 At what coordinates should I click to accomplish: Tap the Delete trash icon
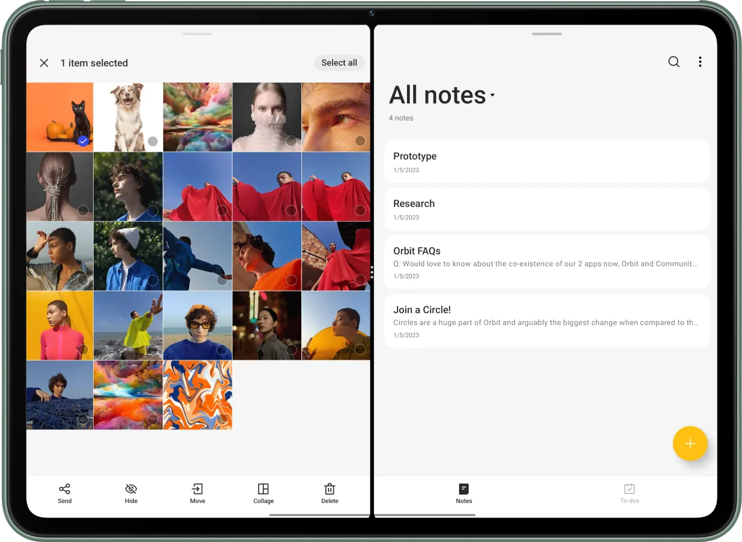pyautogui.click(x=330, y=489)
